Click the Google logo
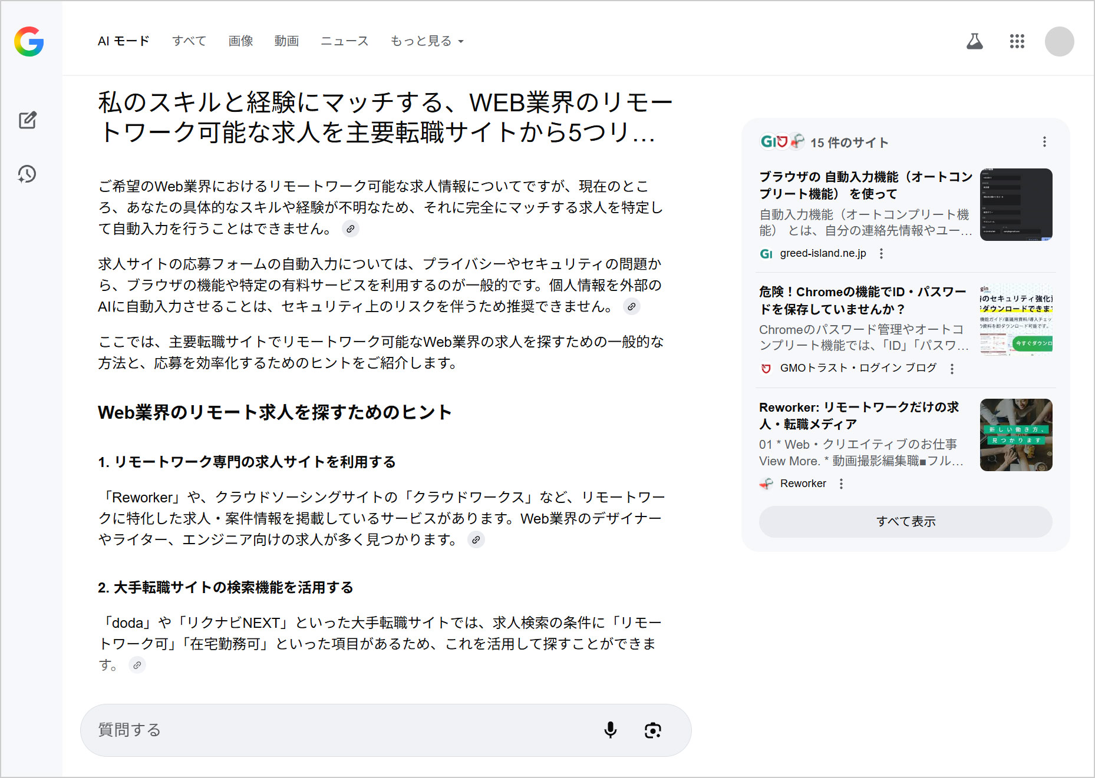The width and height of the screenshot is (1095, 778). point(30,41)
